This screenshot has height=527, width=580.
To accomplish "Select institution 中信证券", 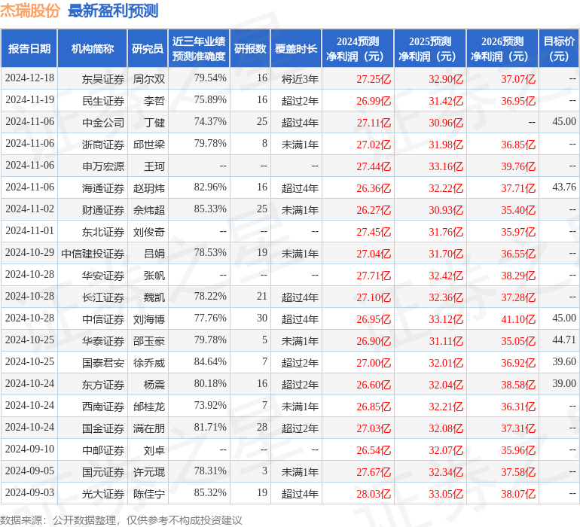I will click(103, 319).
